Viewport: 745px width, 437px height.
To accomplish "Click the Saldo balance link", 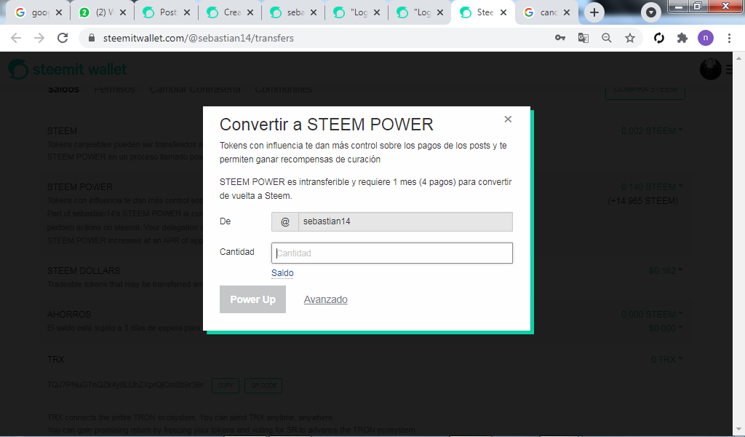I will [x=282, y=273].
